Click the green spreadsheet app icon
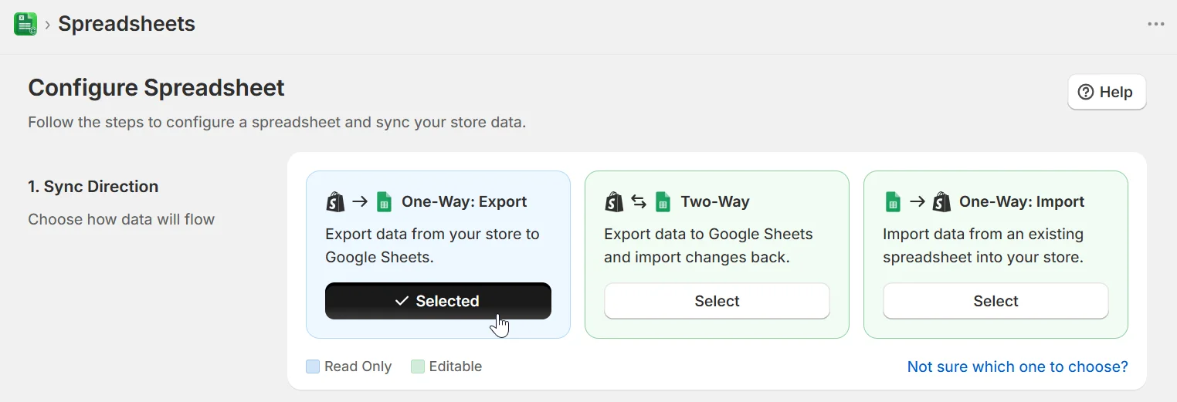 tap(25, 24)
